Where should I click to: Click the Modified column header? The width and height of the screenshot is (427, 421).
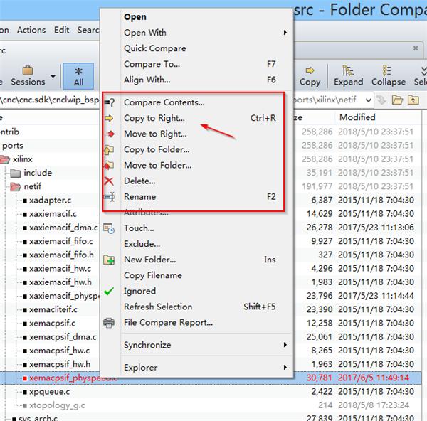(357, 117)
